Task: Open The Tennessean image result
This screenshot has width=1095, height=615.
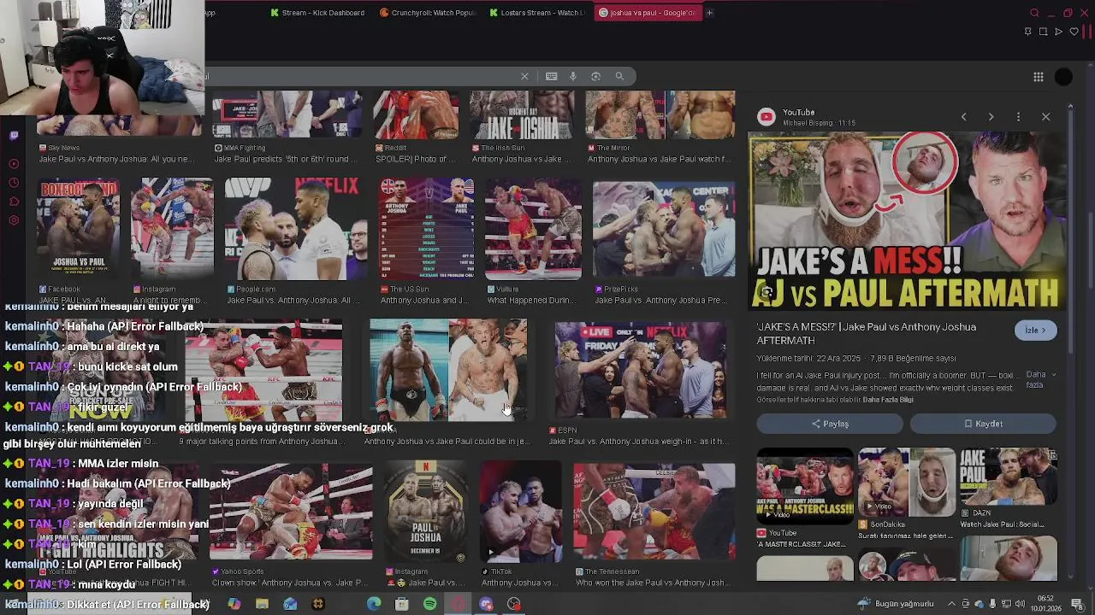Action: 654,512
